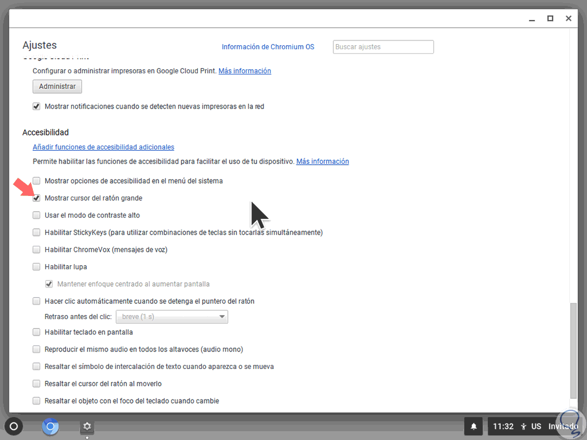Open Más información link for Cloud Print
Viewport: 587px width, 440px height.
click(x=245, y=71)
